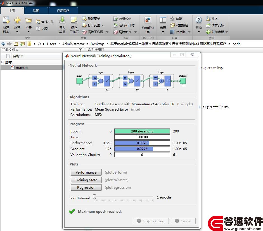This screenshot has height=231, width=263.
Task: Open the Training State plot
Action: tap(86, 180)
